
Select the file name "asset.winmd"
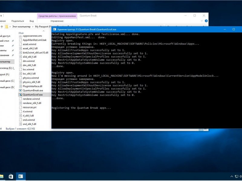click(x=29, y=44)
